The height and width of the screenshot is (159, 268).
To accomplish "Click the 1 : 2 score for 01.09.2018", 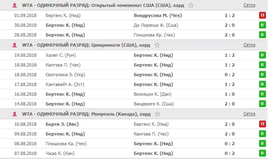I will coord(229,15).
